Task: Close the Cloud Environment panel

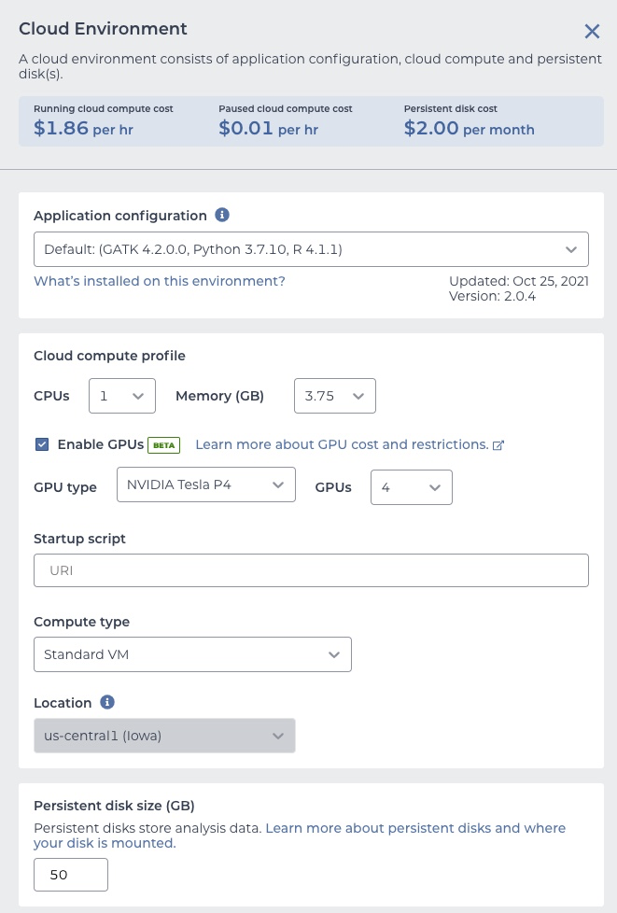Action: click(x=592, y=32)
